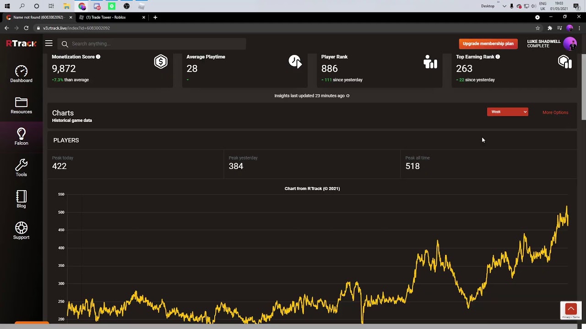This screenshot has height=329, width=586.
Task: Toggle the hamburger menu next to RTrack logo
Action: 49,43
